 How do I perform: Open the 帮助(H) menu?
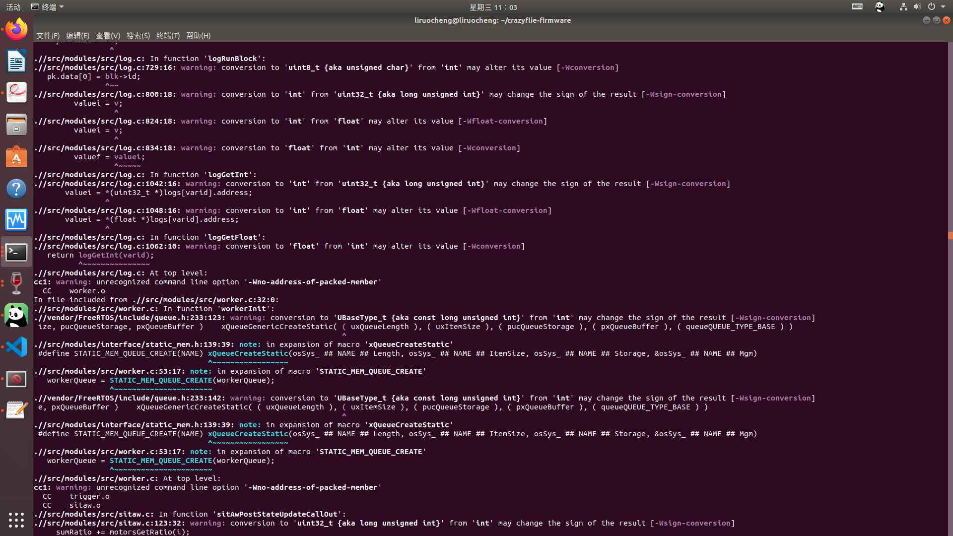198,36
